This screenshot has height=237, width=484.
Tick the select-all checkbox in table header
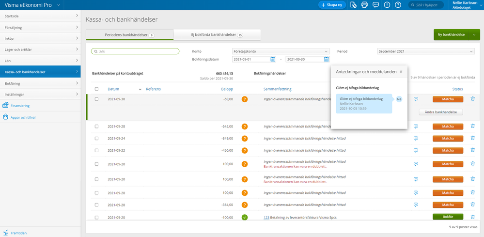coord(97,89)
